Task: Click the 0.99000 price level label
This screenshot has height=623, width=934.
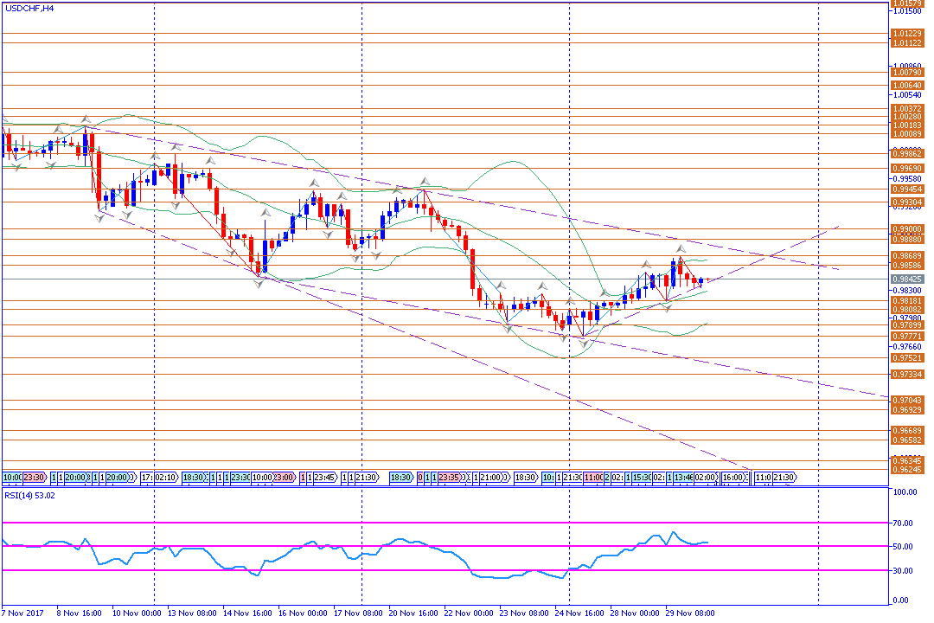Action: (x=907, y=229)
